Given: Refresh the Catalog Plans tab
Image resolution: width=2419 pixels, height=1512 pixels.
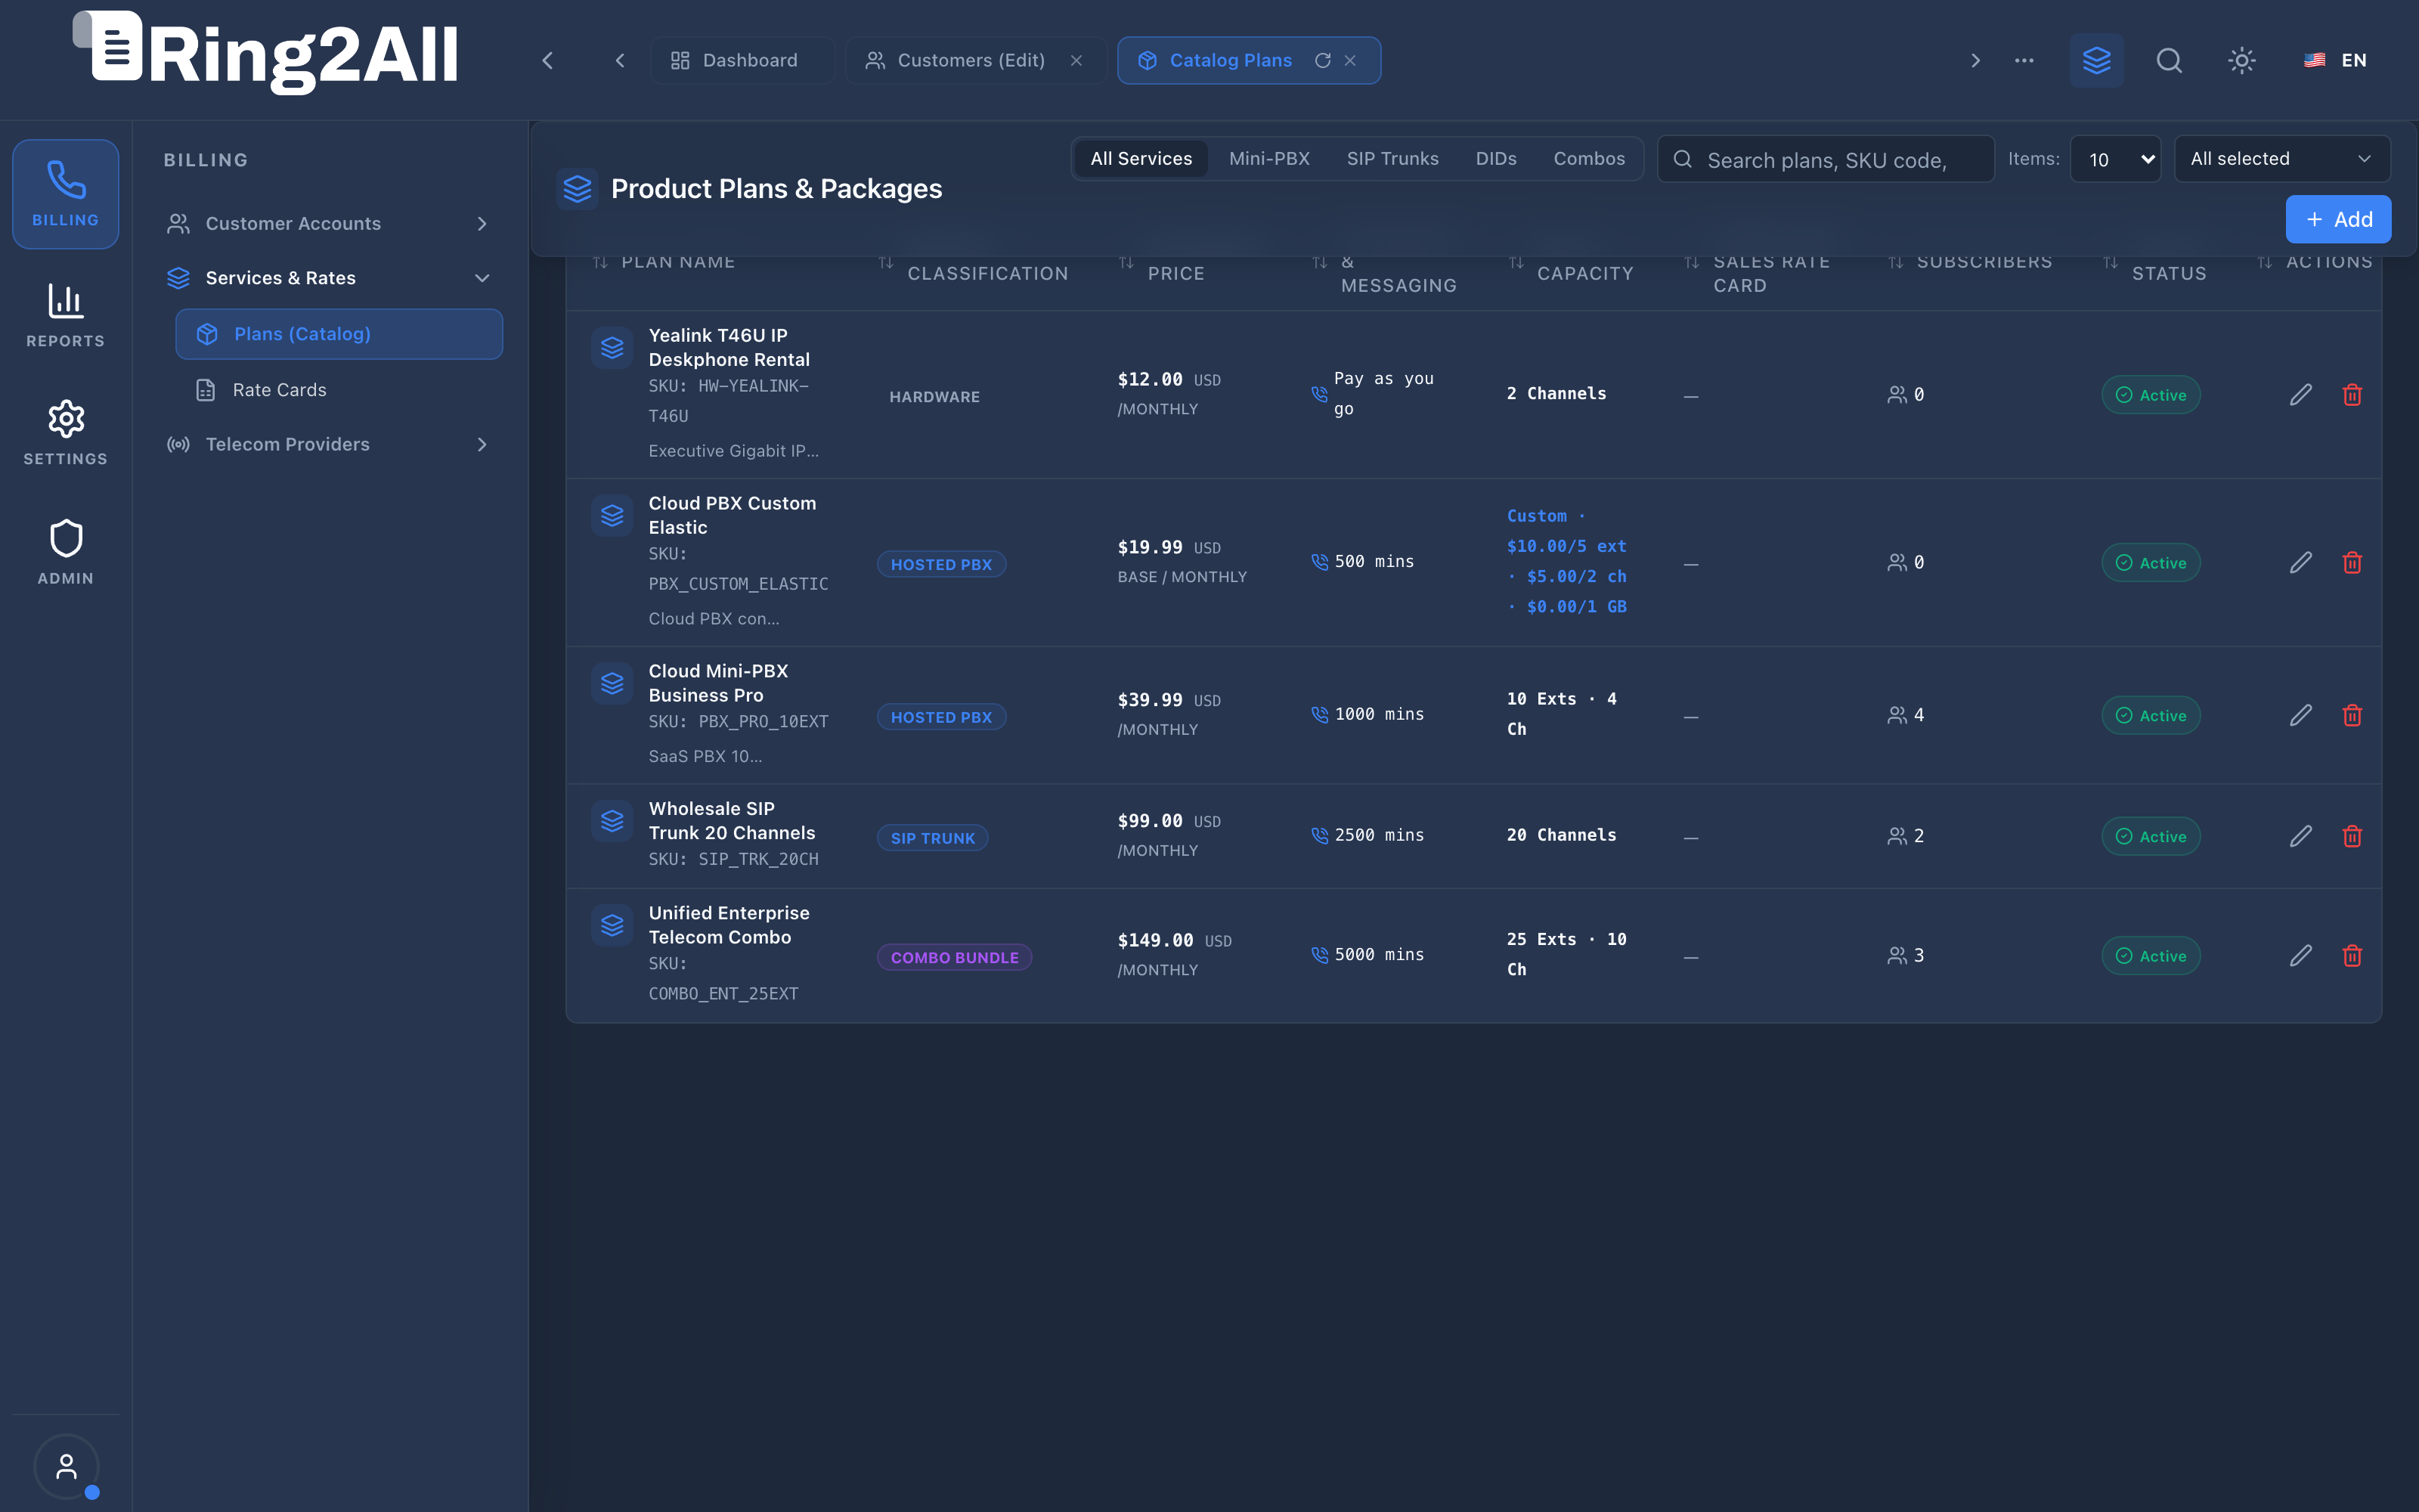Looking at the screenshot, I should pyautogui.click(x=1322, y=60).
